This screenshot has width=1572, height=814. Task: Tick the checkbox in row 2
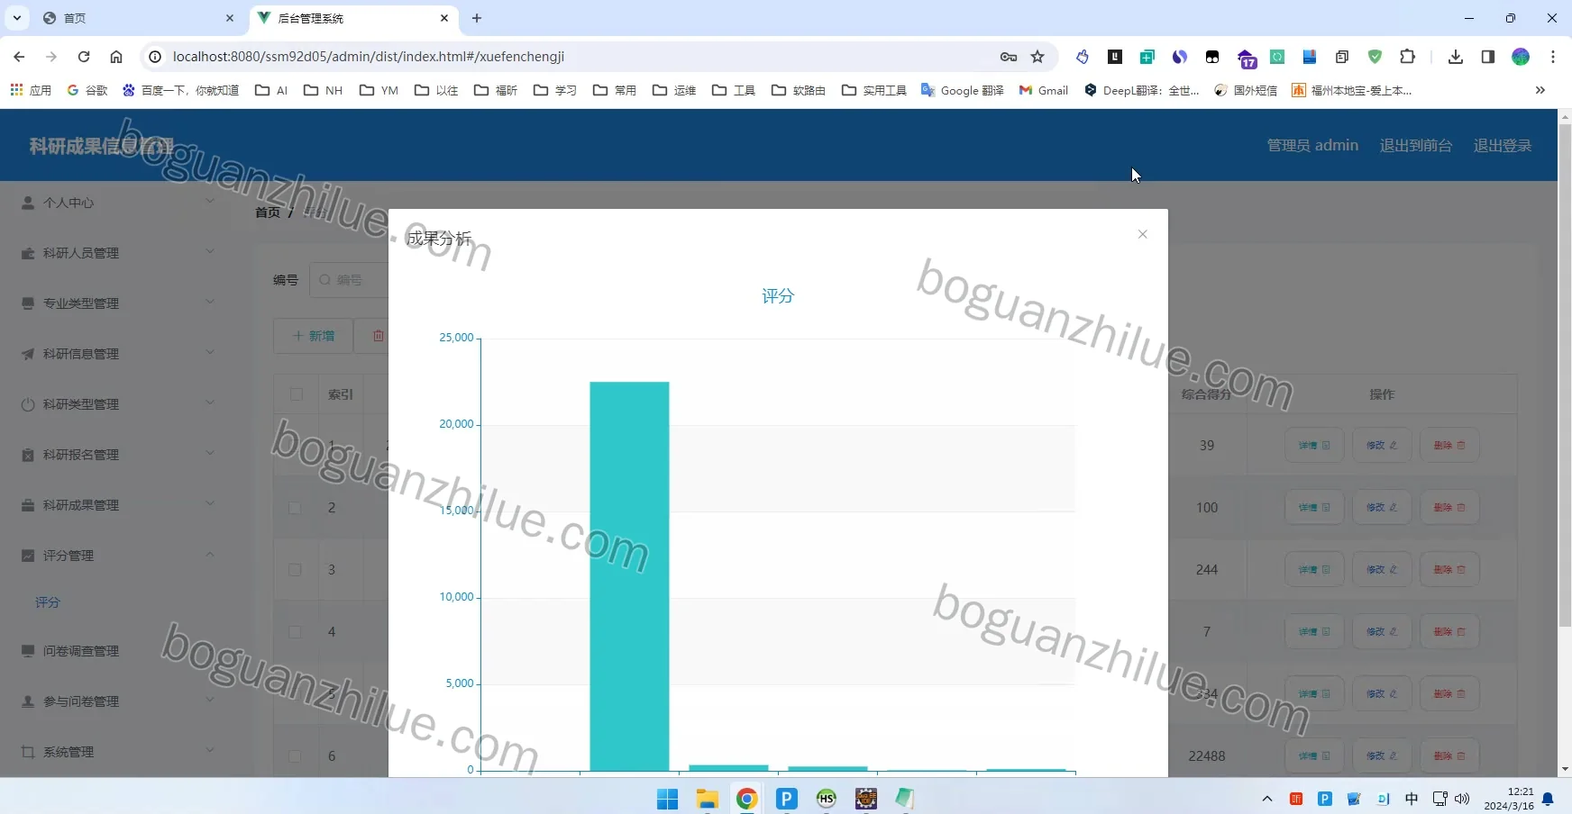[x=295, y=508]
